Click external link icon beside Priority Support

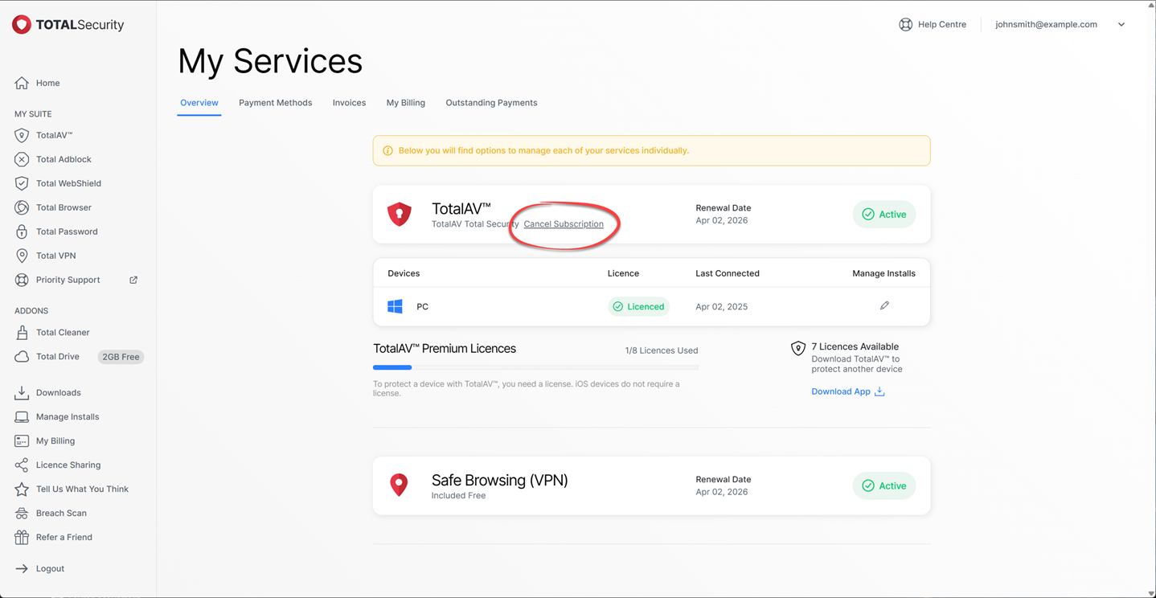pos(133,280)
